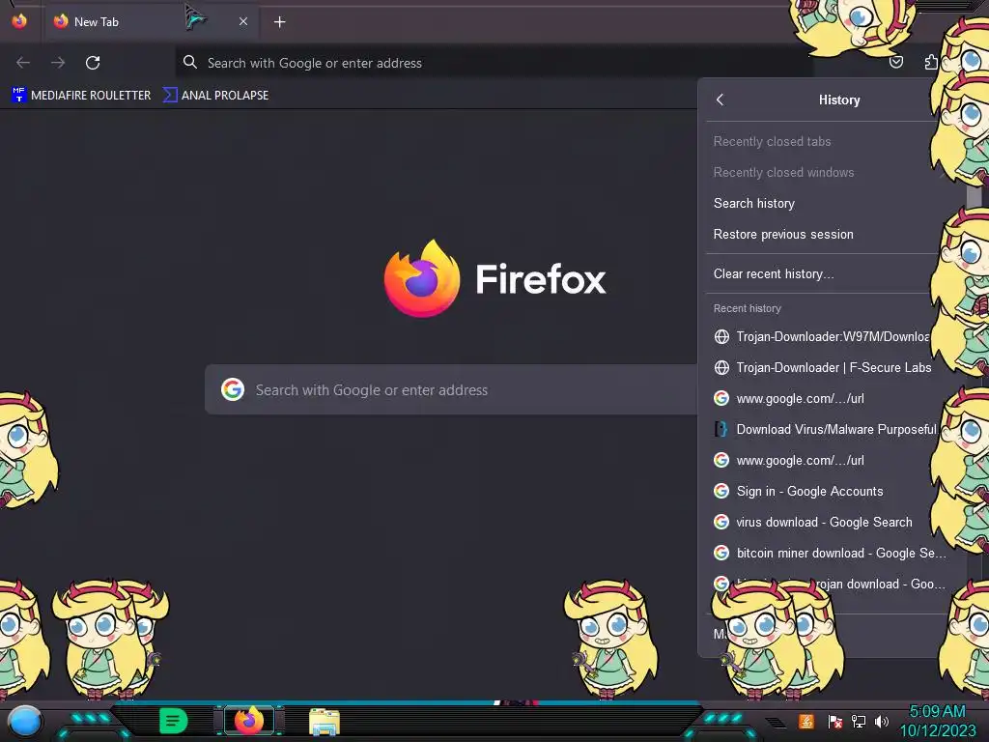This screenshot has width=989, height=742.
Task: Open the Extensions puzzle icon
Action: 931,62
